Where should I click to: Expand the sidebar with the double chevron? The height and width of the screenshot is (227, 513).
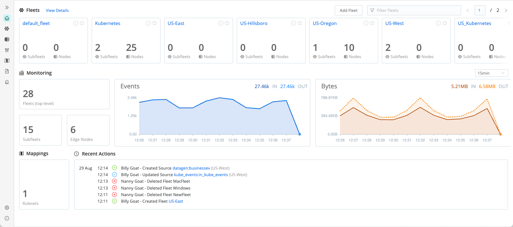[7, 7]
